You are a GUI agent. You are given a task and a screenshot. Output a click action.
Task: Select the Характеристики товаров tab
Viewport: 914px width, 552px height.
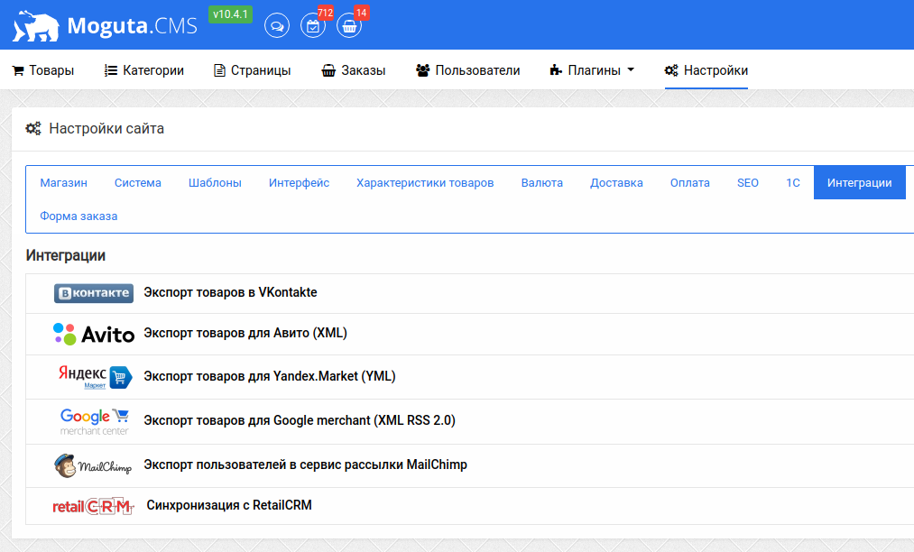pyautogui.click(x=425, y=183)
